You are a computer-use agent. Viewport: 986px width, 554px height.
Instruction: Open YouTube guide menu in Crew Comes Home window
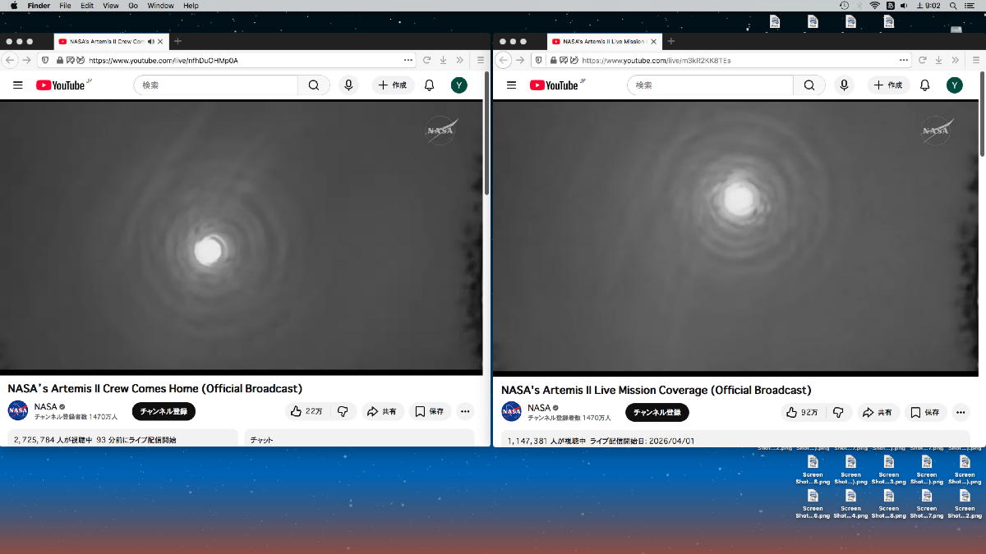[18, 85]
